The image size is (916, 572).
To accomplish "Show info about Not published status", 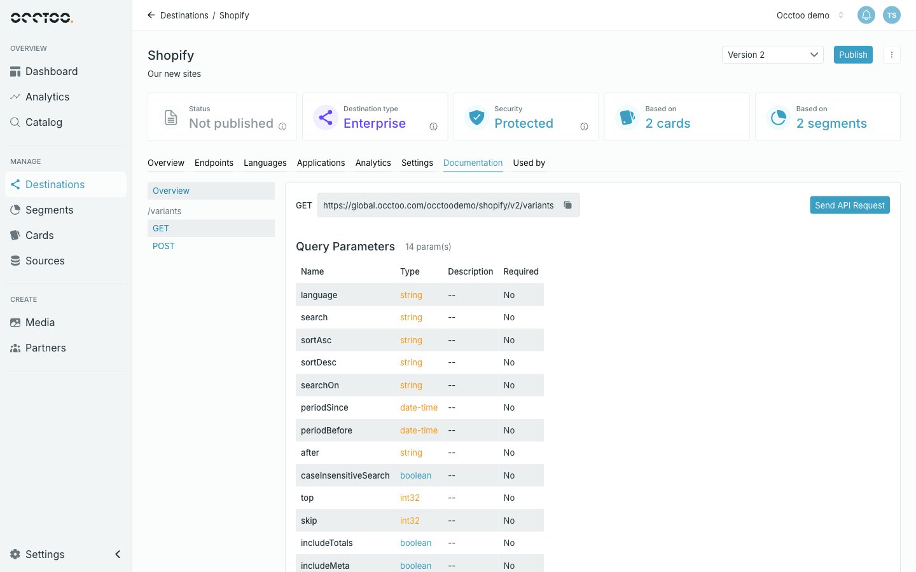I will tap(282, 126).
